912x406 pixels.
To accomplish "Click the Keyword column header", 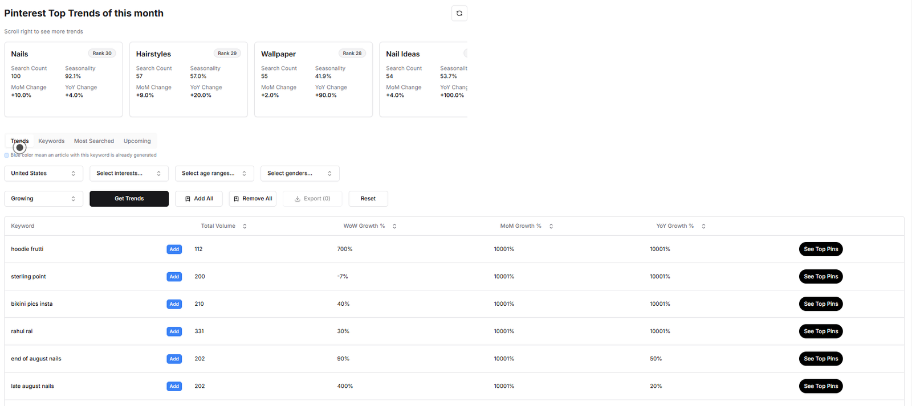I will click(23, 226).
